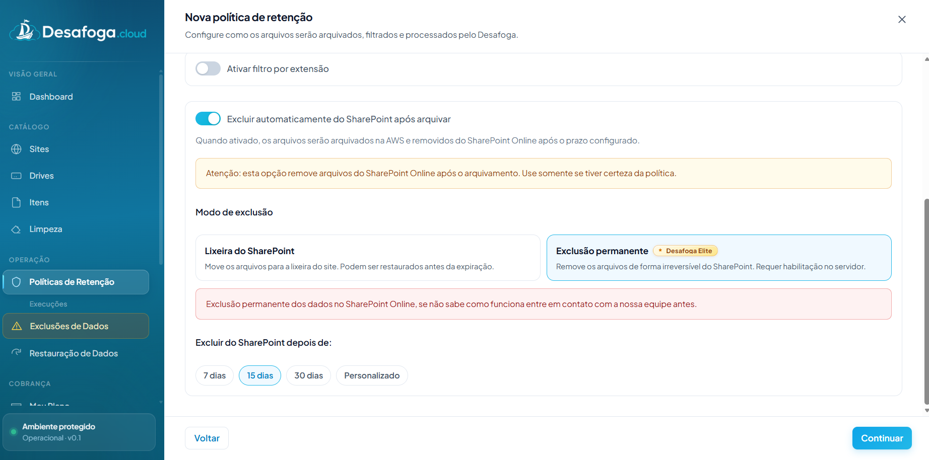This screenshot has width=929, height=460.
Task: Open Sites in the sidebar
Action: tap(76, 149)
